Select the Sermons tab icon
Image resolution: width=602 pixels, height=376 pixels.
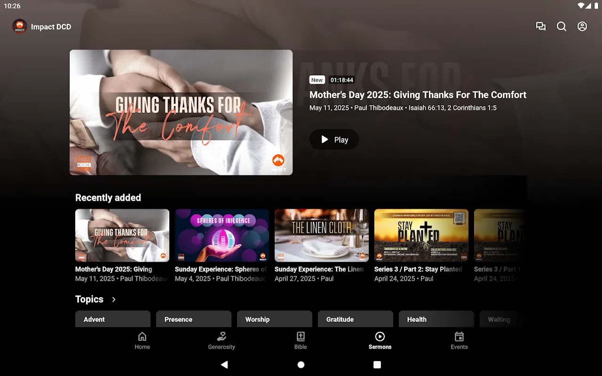tap(380, 337)
